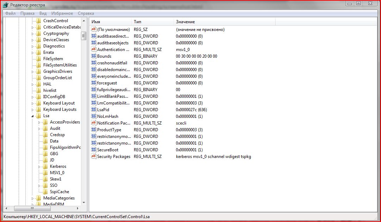The width and height of the screenshot is (381, 222).
Task: Click the SecureBoot value icon
Action: pos(94,150)
